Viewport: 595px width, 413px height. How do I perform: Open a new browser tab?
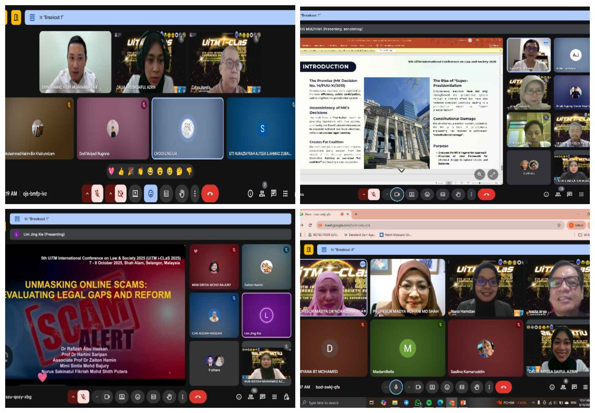pos(356,214)
